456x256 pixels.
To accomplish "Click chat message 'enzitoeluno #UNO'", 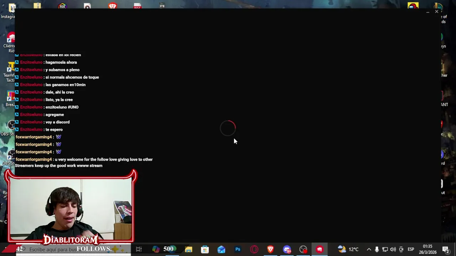I will (62, 107).
